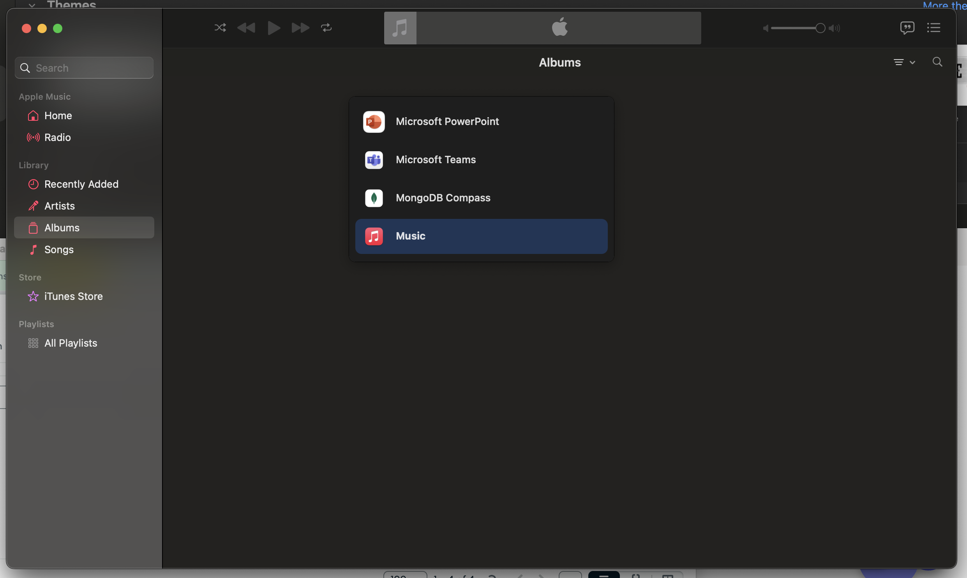Click the search magnifier in the Albums view
Viewport: 967px width, 578px height.
[937, 62]
